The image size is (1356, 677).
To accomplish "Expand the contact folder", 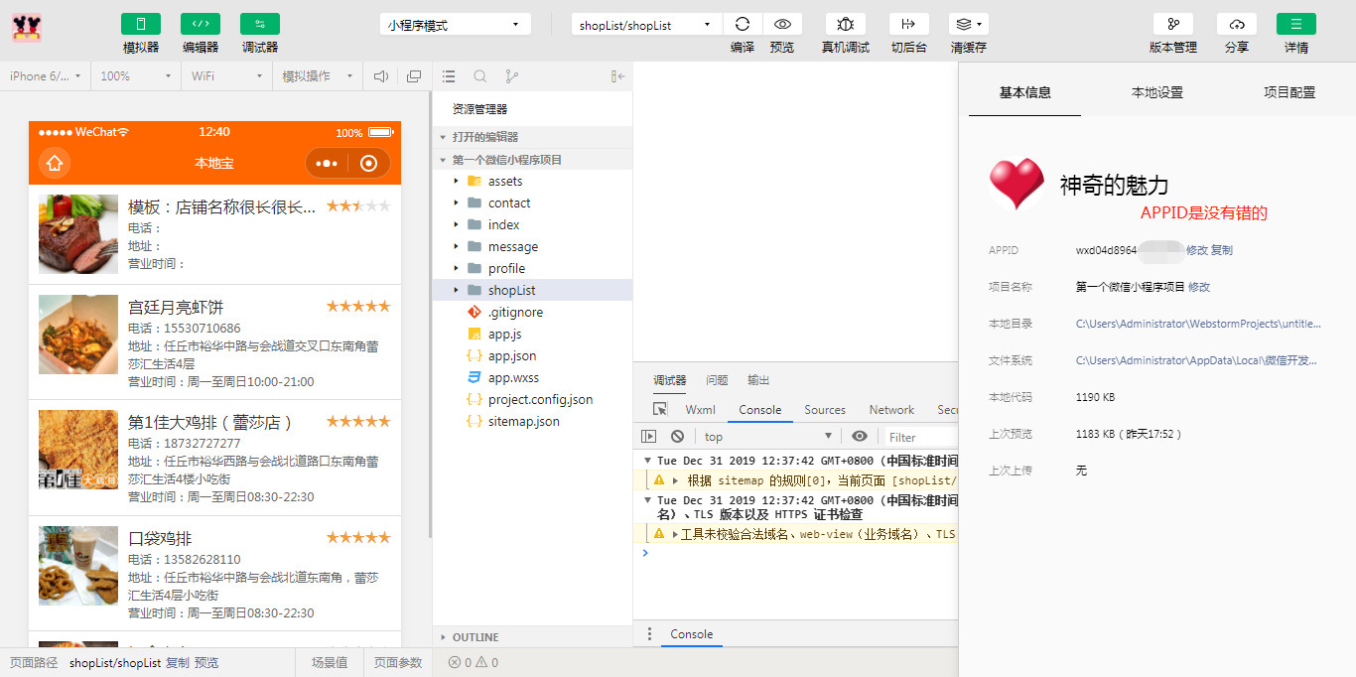I will (x=532, y=203).
